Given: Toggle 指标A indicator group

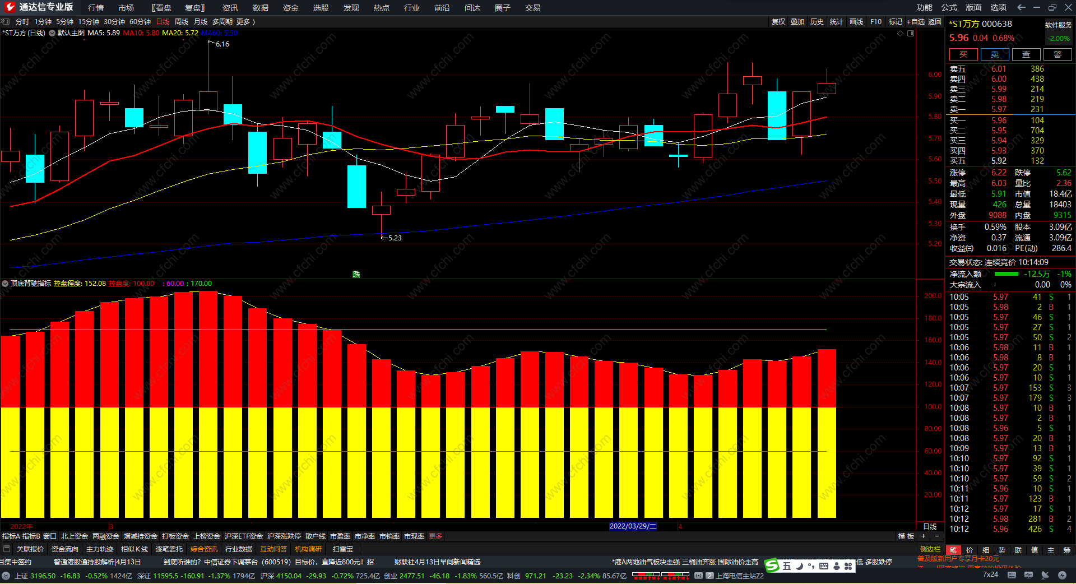Looking at the screenshot, I should (x=11, y=536).
